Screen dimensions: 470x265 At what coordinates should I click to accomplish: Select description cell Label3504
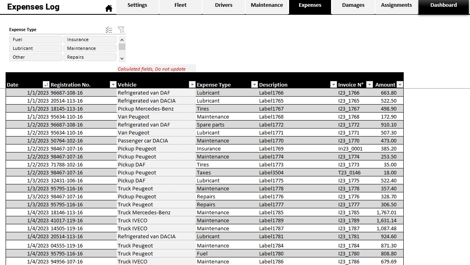(x=297, y=172)
